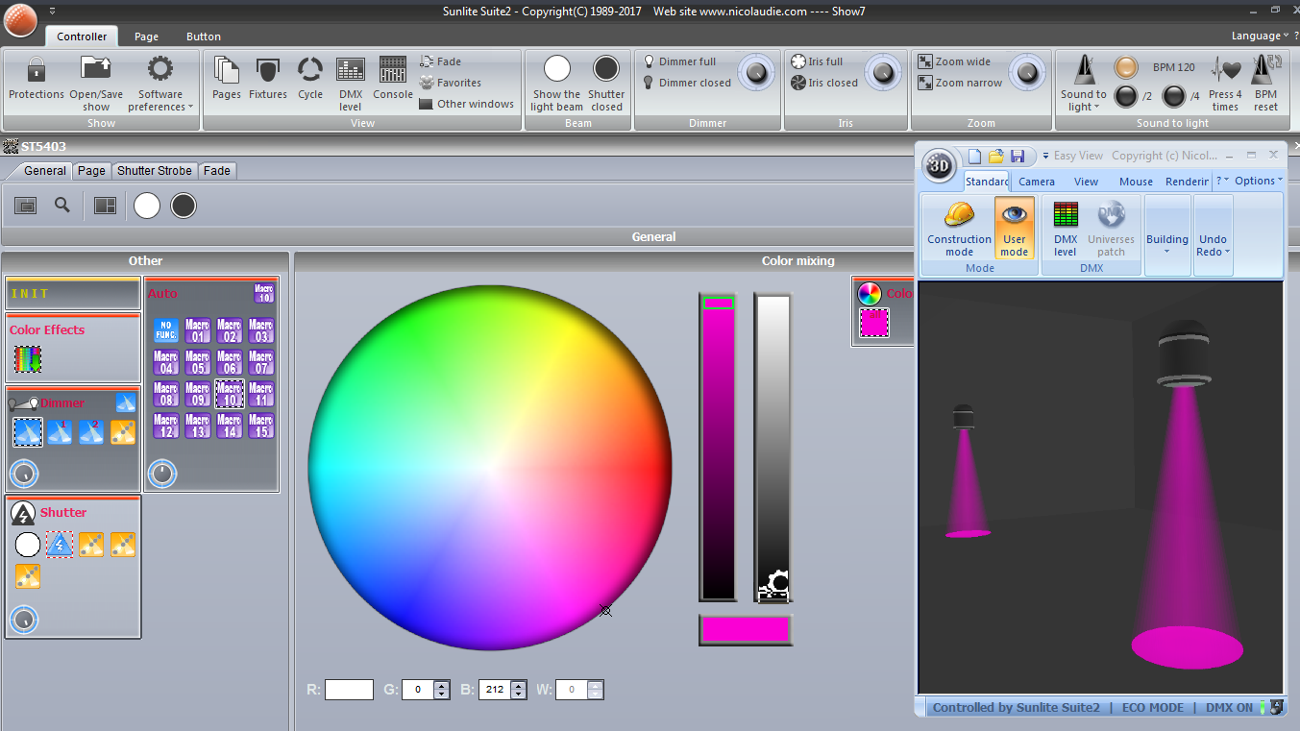The height and width of the screenshot is (731, 1300).
Task: Click Easy View open folder icon
Action: pos(996,156)
